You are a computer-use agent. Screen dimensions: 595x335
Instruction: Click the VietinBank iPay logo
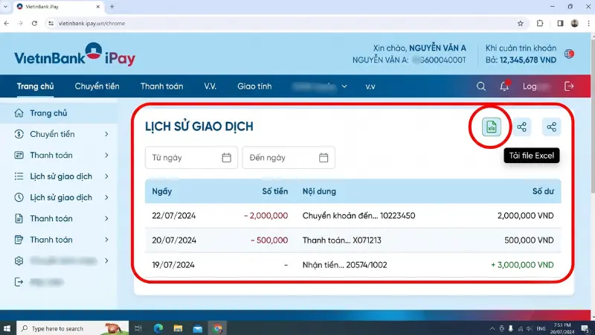[75, 54]
